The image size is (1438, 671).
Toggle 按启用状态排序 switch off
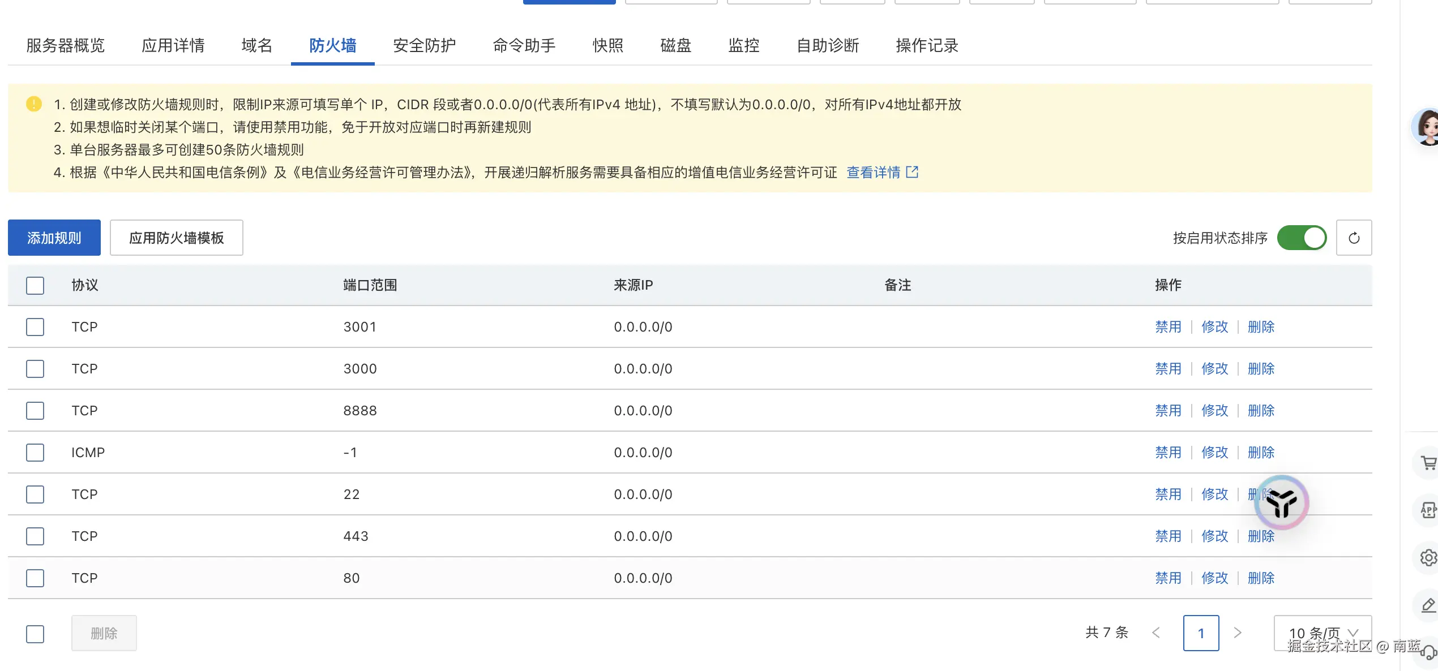(1302, 238)
